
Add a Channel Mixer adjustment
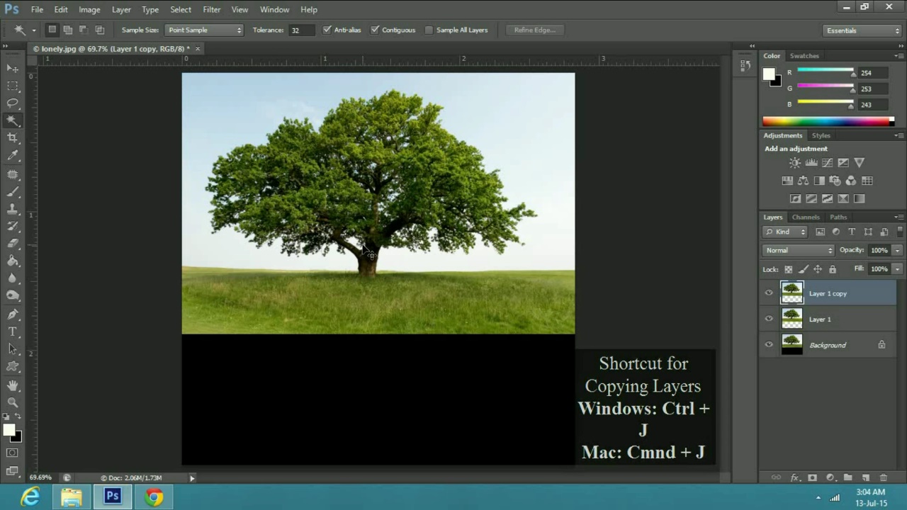point(851,181)
